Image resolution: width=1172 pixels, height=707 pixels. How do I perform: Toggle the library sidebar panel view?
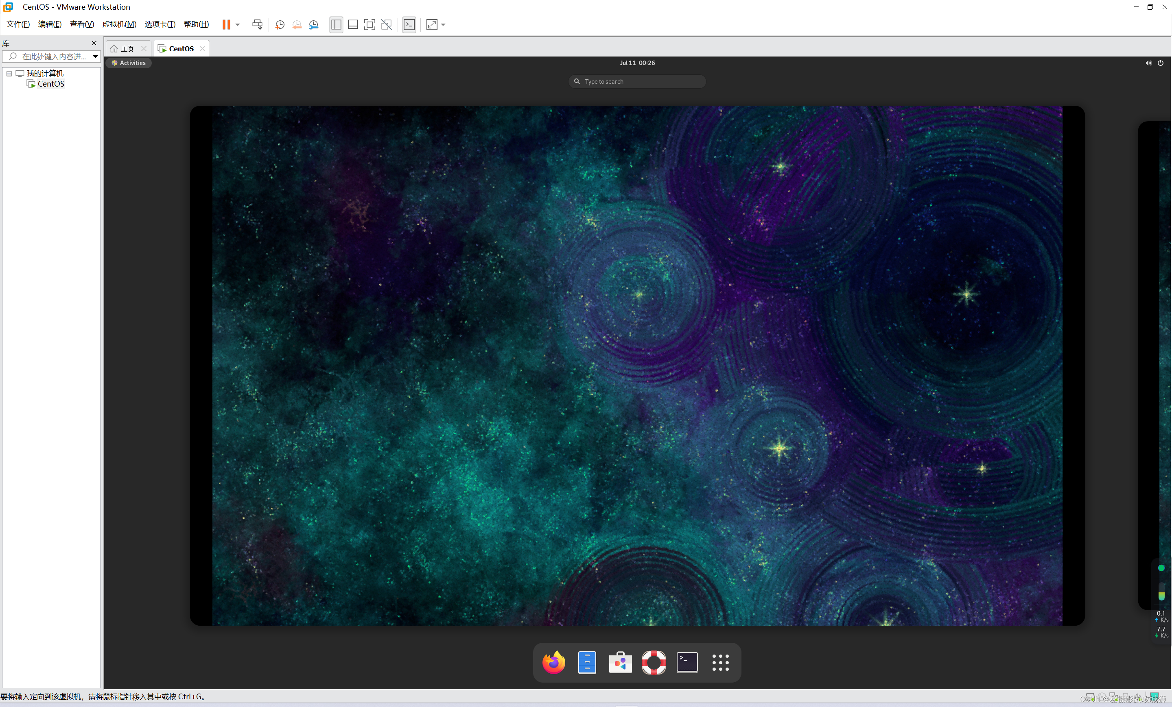click(336, 25)
